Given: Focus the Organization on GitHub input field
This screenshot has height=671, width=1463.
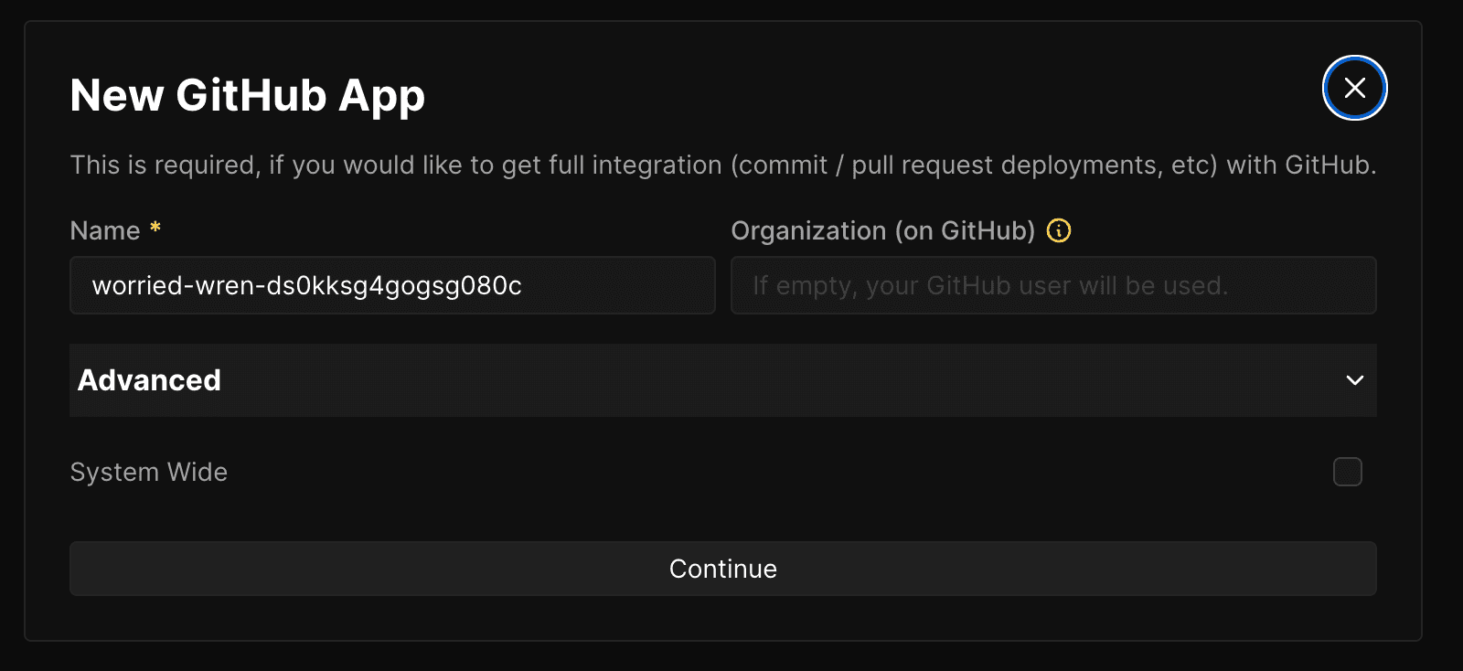Looking at the screenshot, I should (1052, 285).
